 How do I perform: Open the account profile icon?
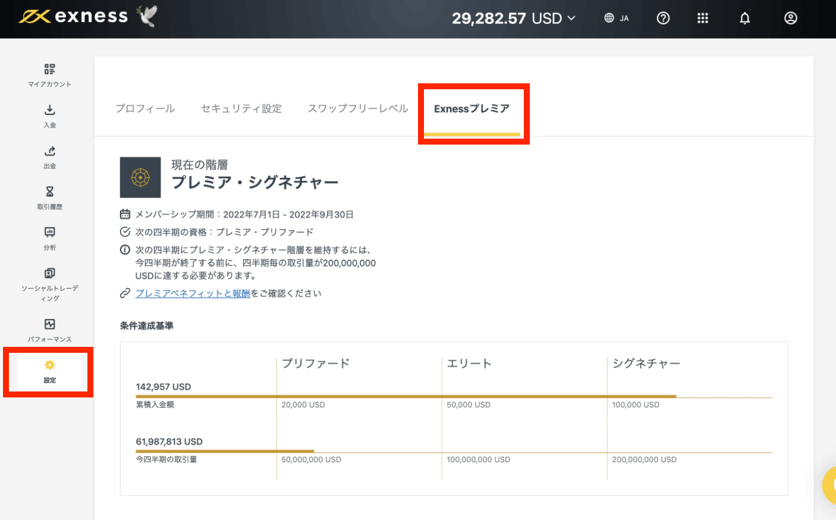click(790, 18)
